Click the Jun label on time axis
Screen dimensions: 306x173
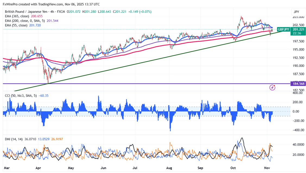tap(103, 168)
